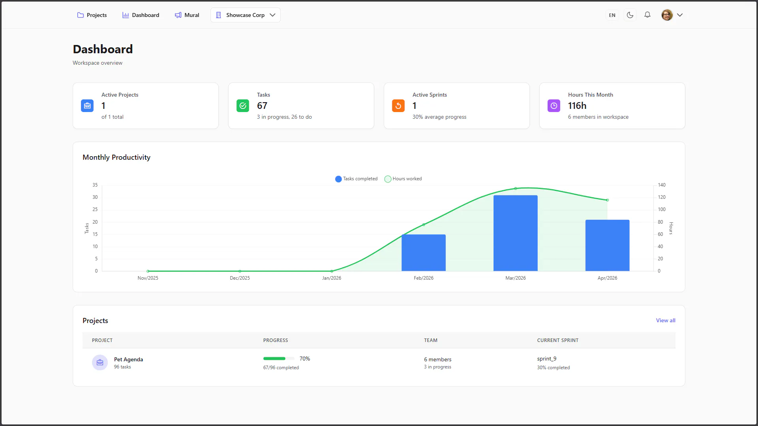This screenshot has width=758, height=426.
Task: Click the green checkmark Tasks icon
Action: [243, 106]
